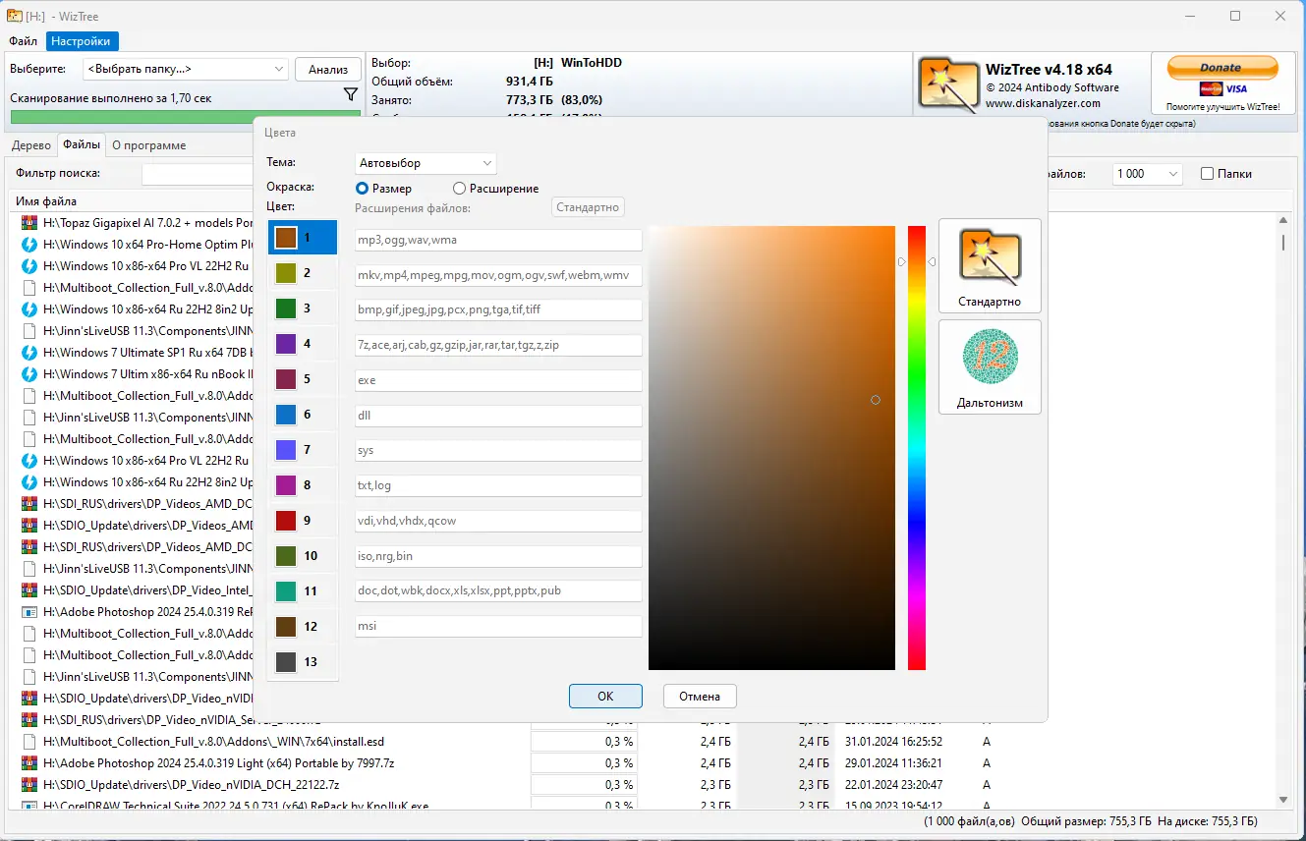Switch to the О программе tab

point(148,145)
